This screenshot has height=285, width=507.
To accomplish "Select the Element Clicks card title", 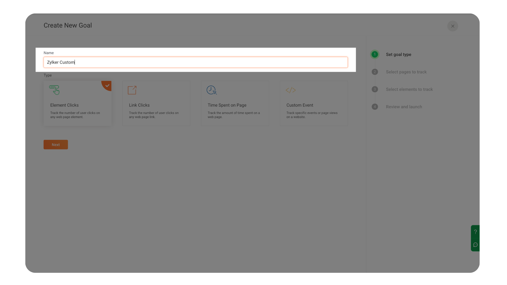I will tap(64, 105).
